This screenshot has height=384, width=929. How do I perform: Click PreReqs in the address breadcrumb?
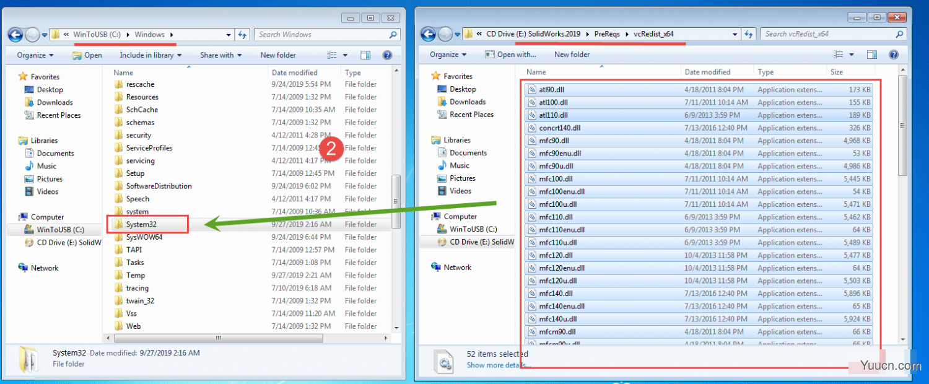point(606,34)
